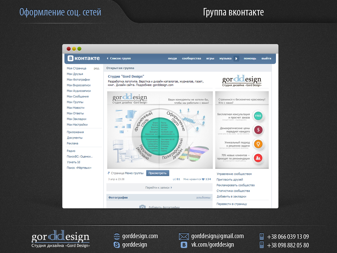337x253 pixels.
Task: Click the Просмотреть button
Action: (x=158, y=173)
